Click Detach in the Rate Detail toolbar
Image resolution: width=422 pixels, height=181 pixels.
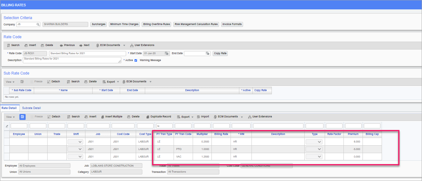54,116
